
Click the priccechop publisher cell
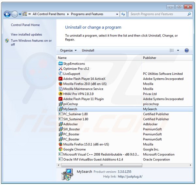151,104
